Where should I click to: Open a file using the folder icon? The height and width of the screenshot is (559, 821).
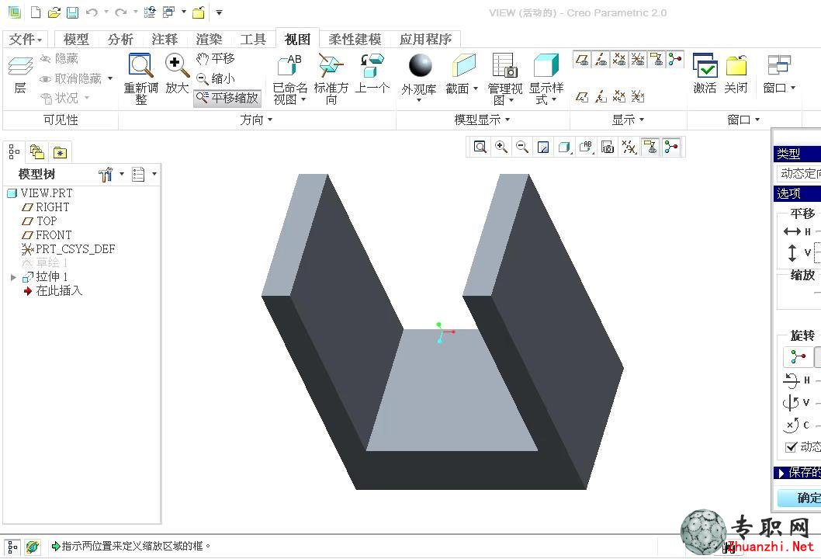coord(54,12)
